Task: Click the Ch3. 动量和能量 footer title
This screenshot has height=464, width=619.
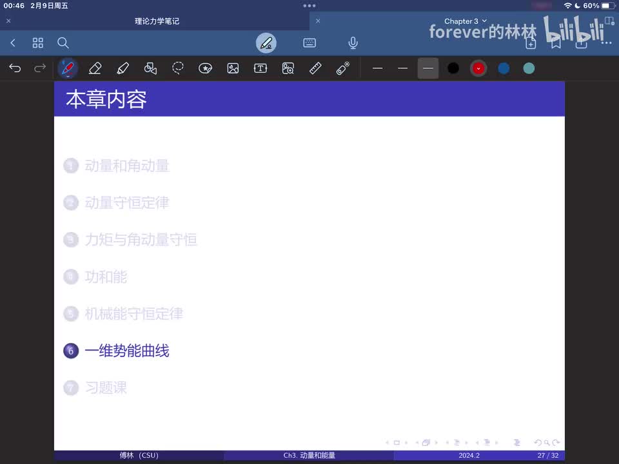Action: click(309, 456)
